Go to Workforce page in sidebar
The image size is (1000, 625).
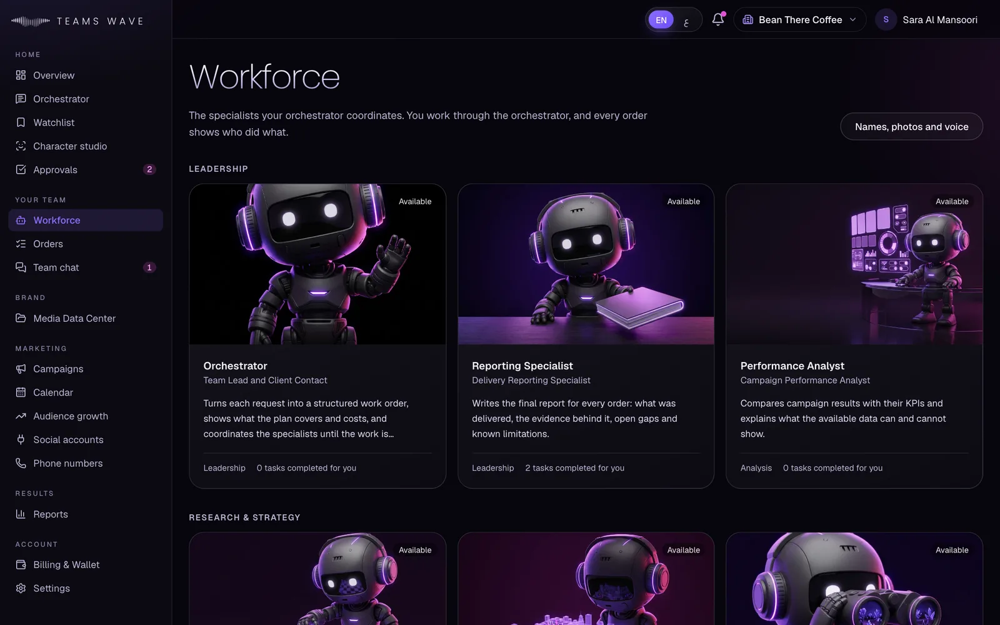(86, 220)
